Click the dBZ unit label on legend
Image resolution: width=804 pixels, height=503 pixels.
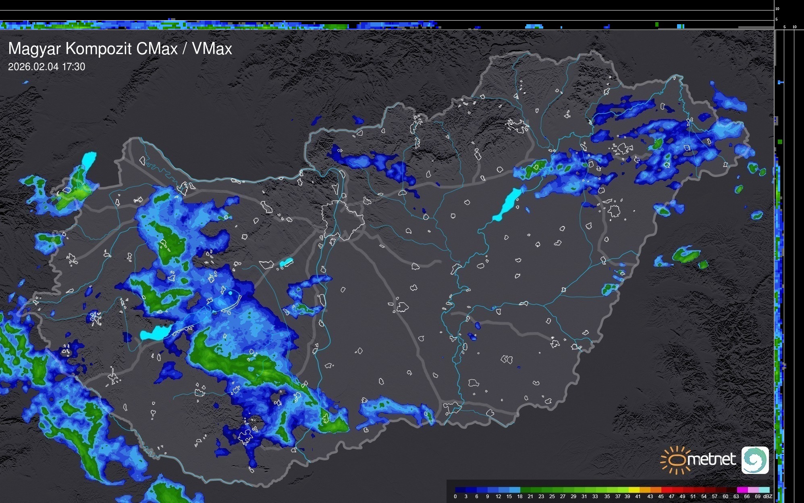tap(768, 497)
